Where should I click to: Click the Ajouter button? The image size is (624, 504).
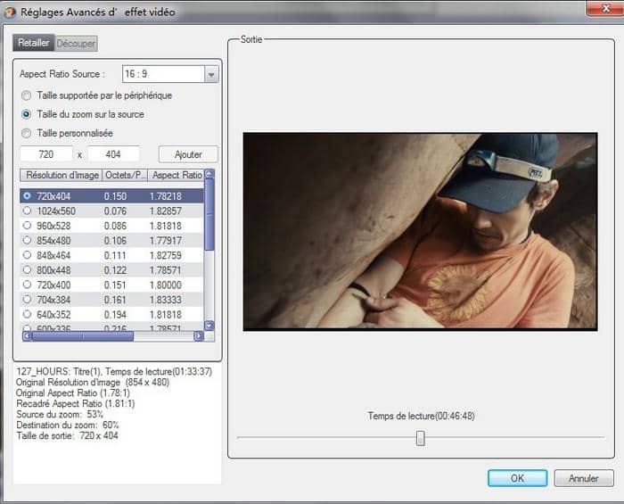[188, 154]
